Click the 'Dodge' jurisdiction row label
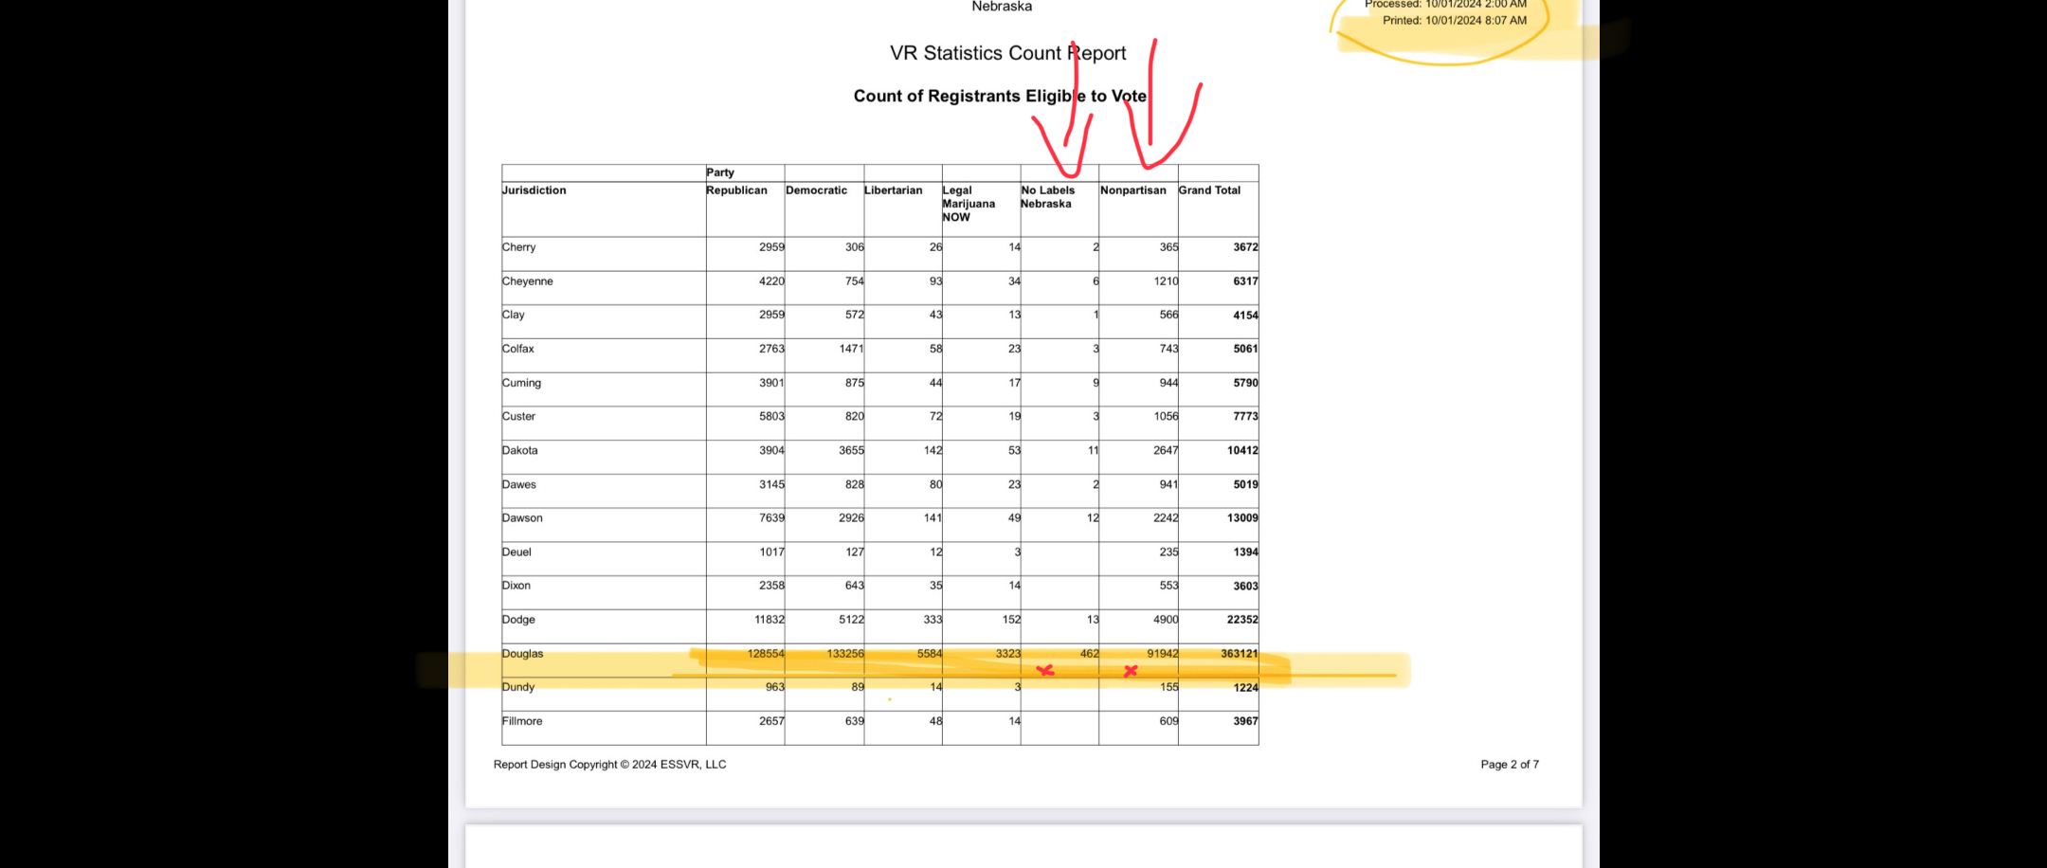 tap(519, 620)
